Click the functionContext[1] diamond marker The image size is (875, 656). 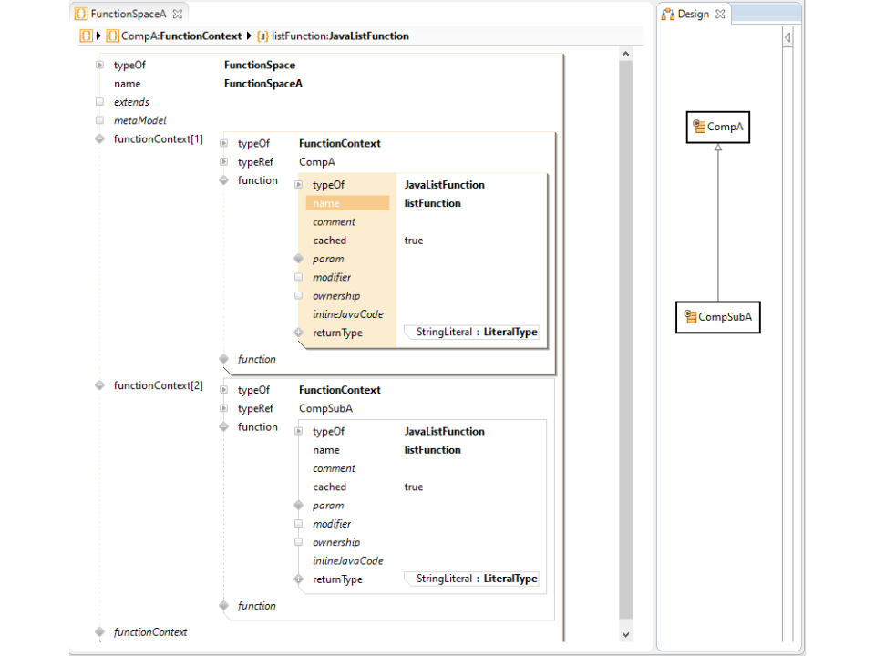pos(99,138)
